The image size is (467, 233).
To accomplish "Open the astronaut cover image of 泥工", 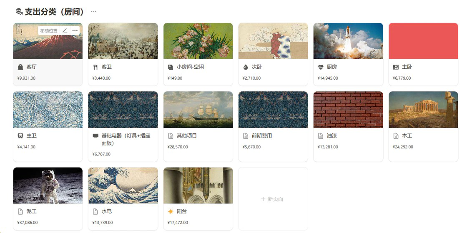I will point(48,185).
